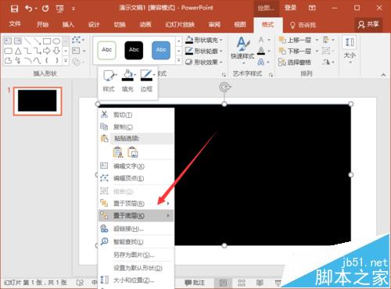Click the Text Fill letter A icon
This screenshot has height=289, width=391.
coord(261,40)
